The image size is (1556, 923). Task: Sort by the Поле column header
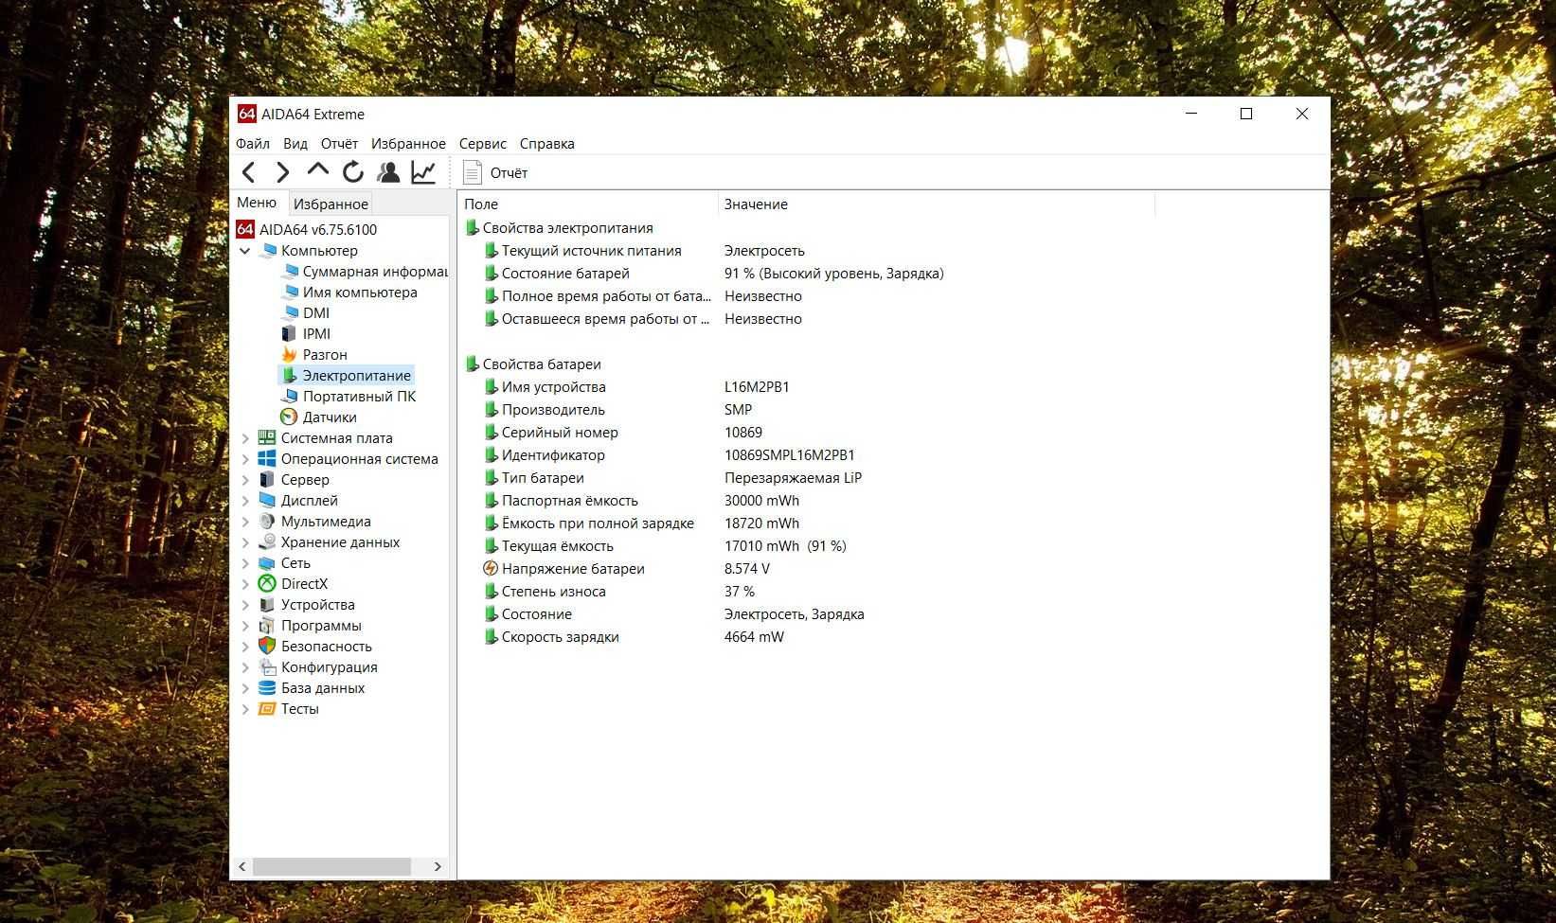coord(587,204)
